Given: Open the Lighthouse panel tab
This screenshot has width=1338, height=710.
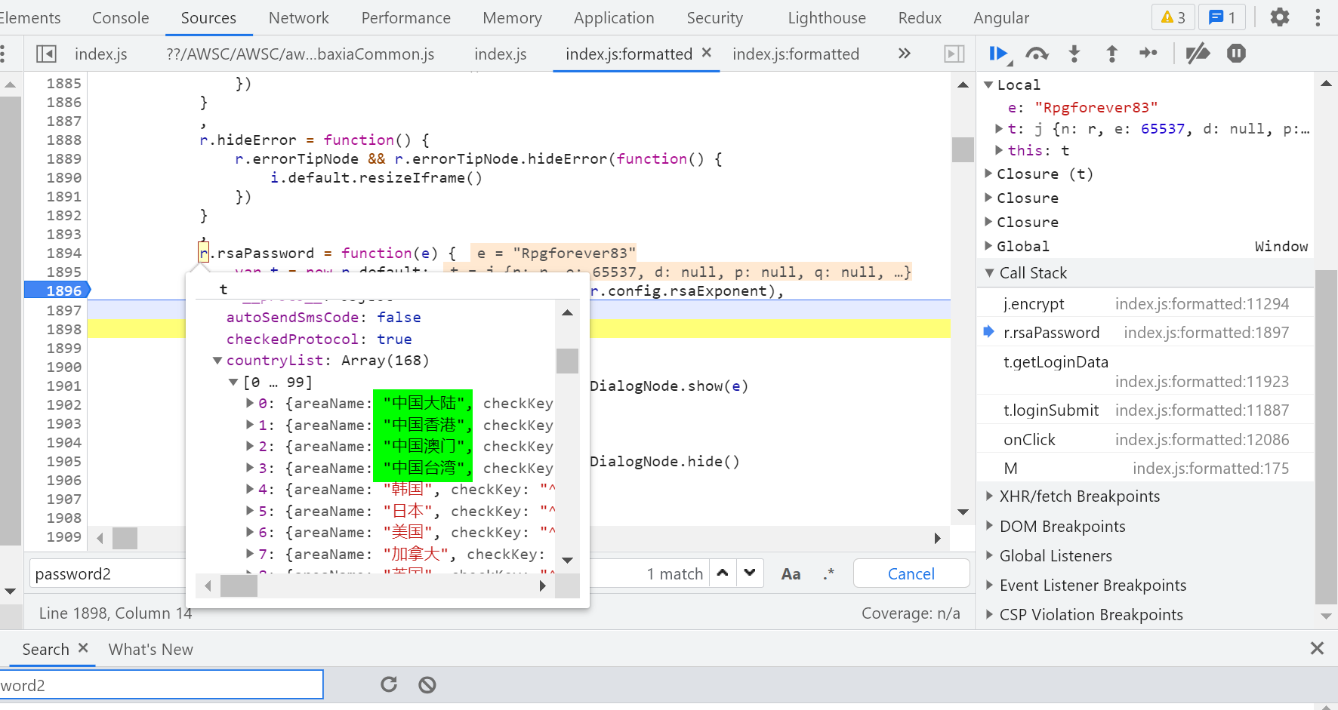Looking at the screenshot, I should coord(827,17).
